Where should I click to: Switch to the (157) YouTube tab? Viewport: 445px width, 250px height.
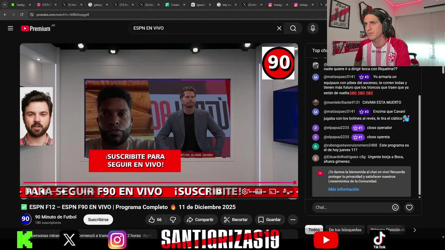pyautogui.click(x=44, y=5)
